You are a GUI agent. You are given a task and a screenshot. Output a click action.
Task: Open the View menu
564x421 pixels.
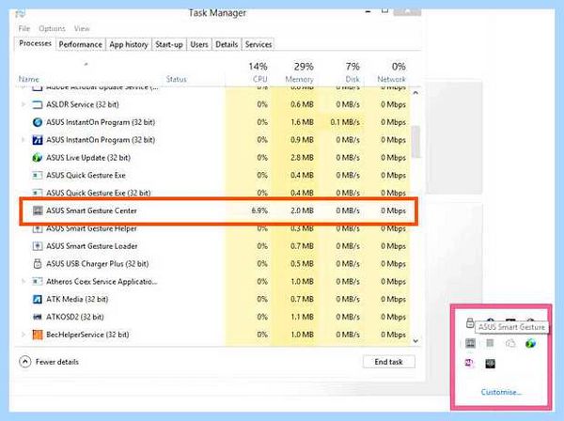point(82,28)
